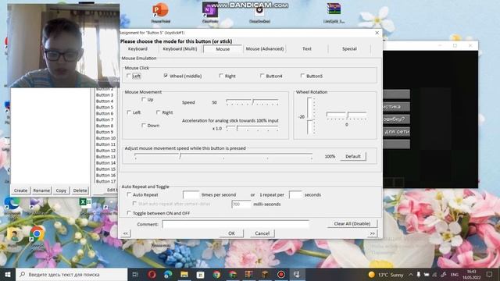Viewport: 500px width, 281px height.
Task: Click the sunny weather widget
Action: [386, 274]
